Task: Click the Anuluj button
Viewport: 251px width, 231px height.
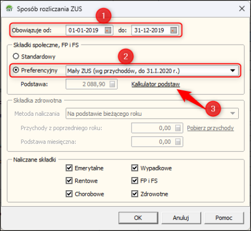Action: coord(181,218)
